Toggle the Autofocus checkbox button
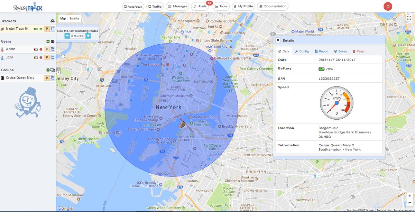The height and width of the screenshot is (212, 415). pos(133,6)
